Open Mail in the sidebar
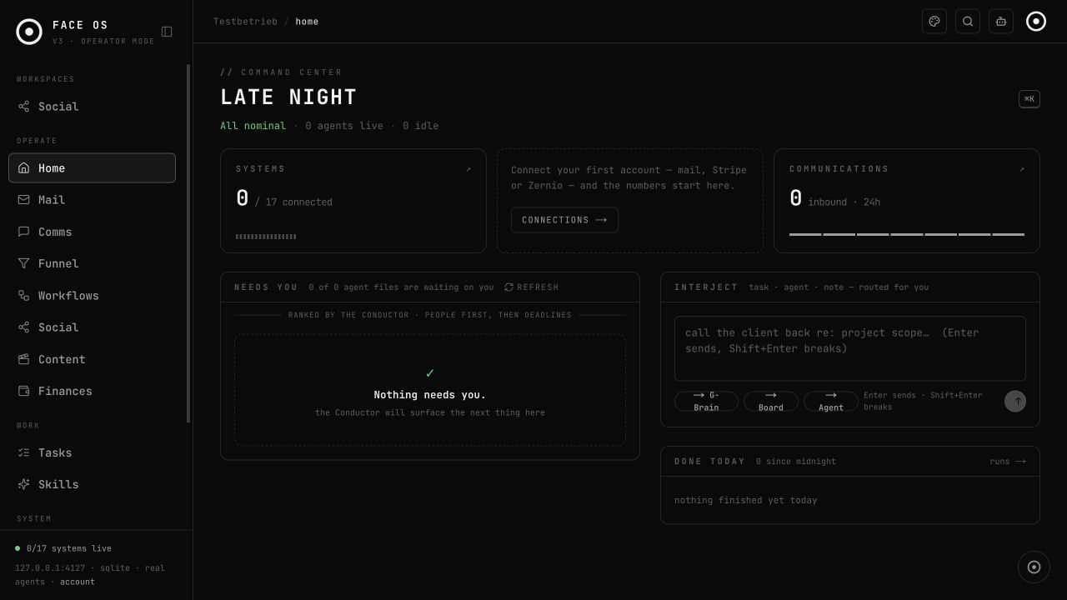This screenshot has height=600, width=1067. coord(92,200)
